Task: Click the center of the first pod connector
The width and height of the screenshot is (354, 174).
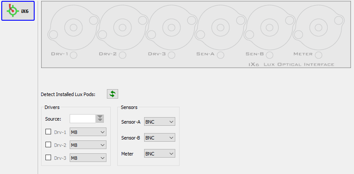Action: pyautogui.click(x=74, y=28)
